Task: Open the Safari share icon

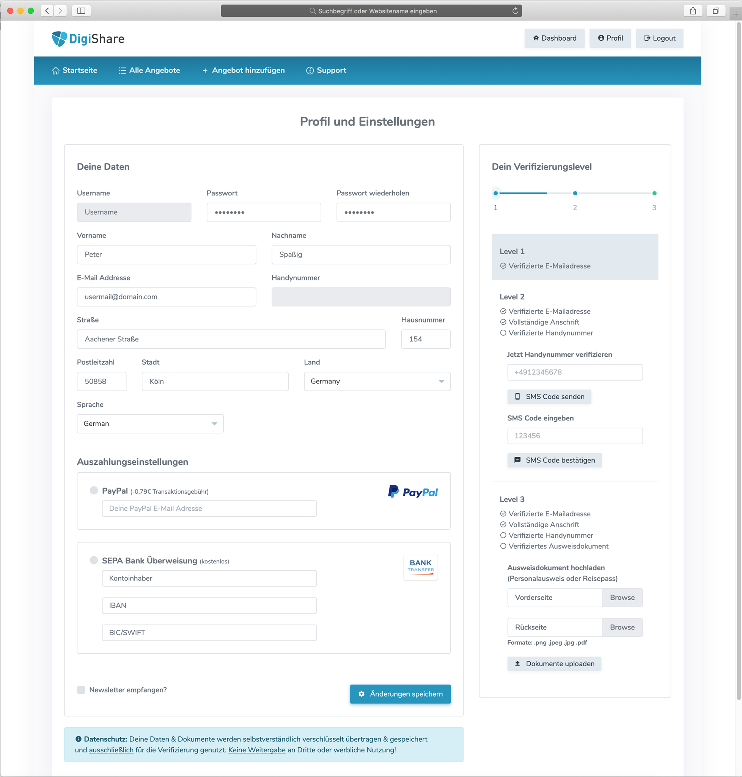Action: click(693, 11)
